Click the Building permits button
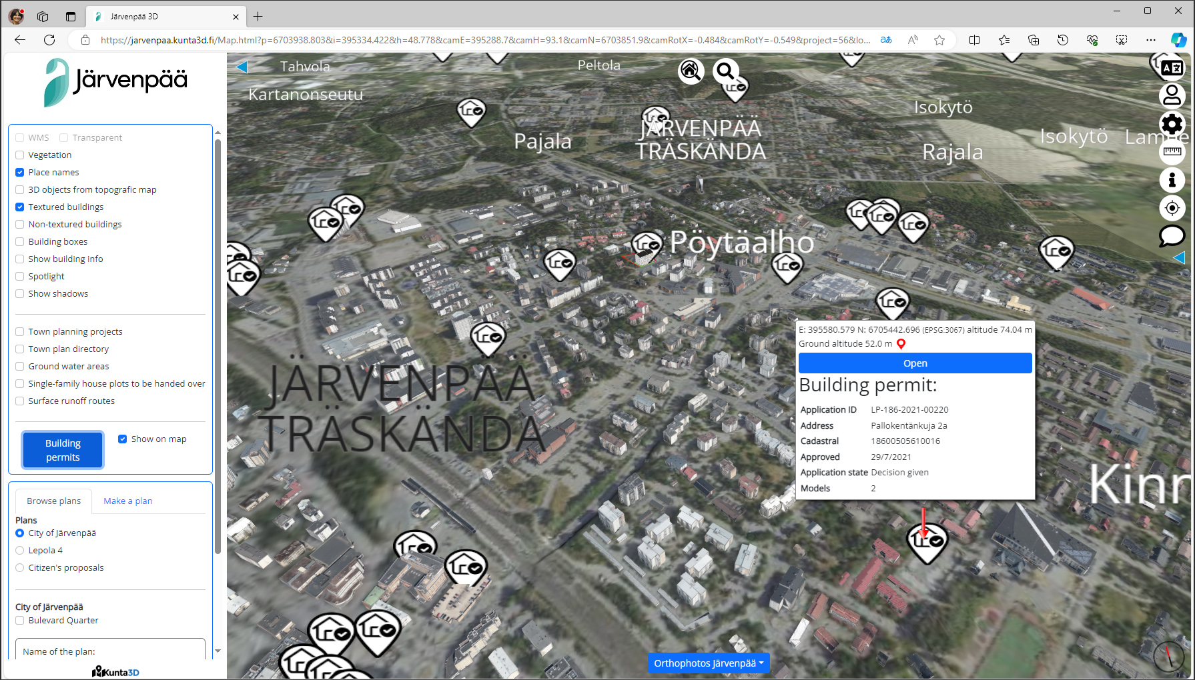This screenshot has height=680, width=1195. 63,450
